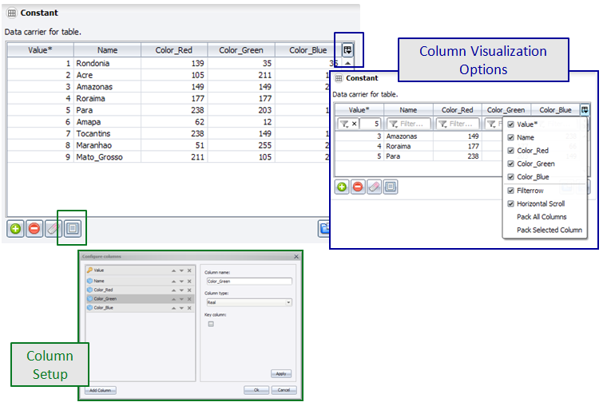The image size is (603, 406).
Task: Click the Column name text field
Action: click(248, 281)
